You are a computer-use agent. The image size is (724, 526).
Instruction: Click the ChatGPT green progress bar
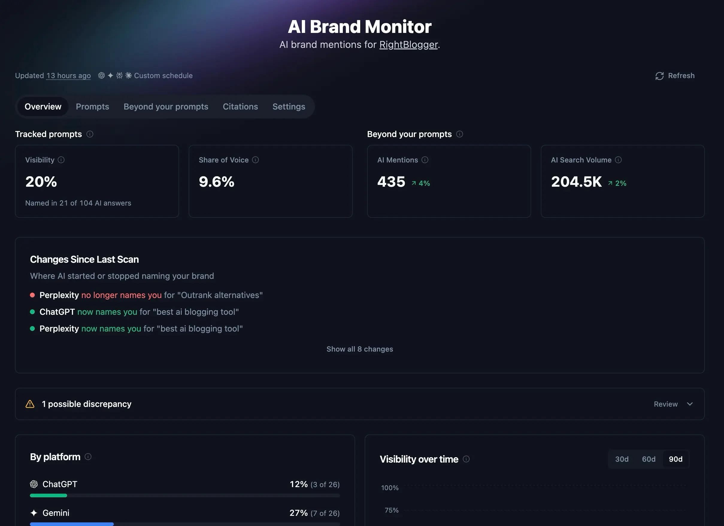click(49, 496)
